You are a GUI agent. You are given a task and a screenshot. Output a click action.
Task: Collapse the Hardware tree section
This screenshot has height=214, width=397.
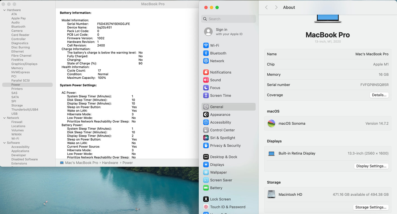point(4,10)
